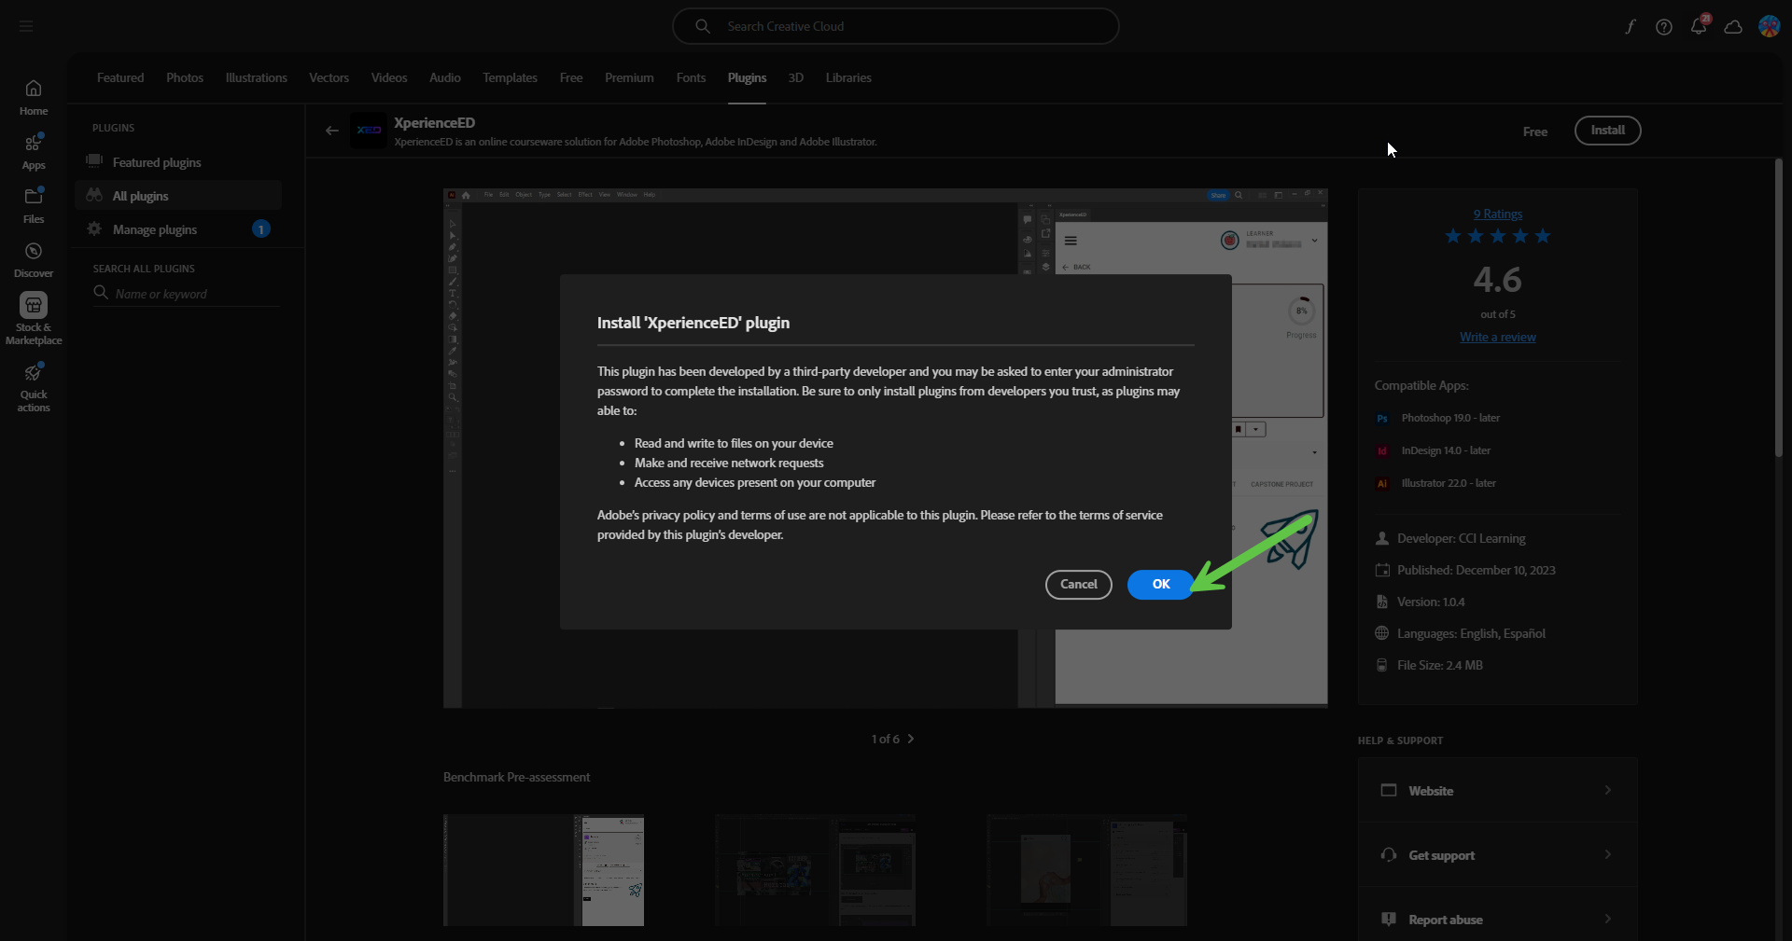Screen dimensions: 1792x941
Task: Open the Website support row
Action: click(x=1497, y=791)
